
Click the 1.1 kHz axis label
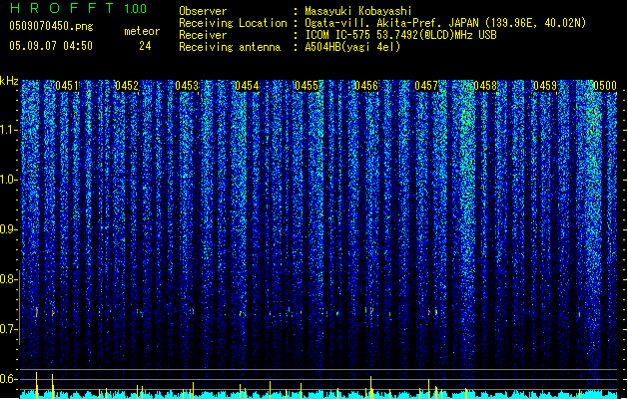click(x=8, y=130)
